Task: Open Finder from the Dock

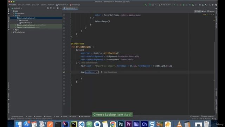Action: point(18,124)
